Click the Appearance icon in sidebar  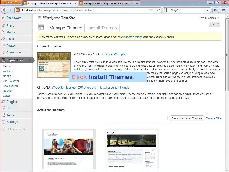[x=3, y=60]
